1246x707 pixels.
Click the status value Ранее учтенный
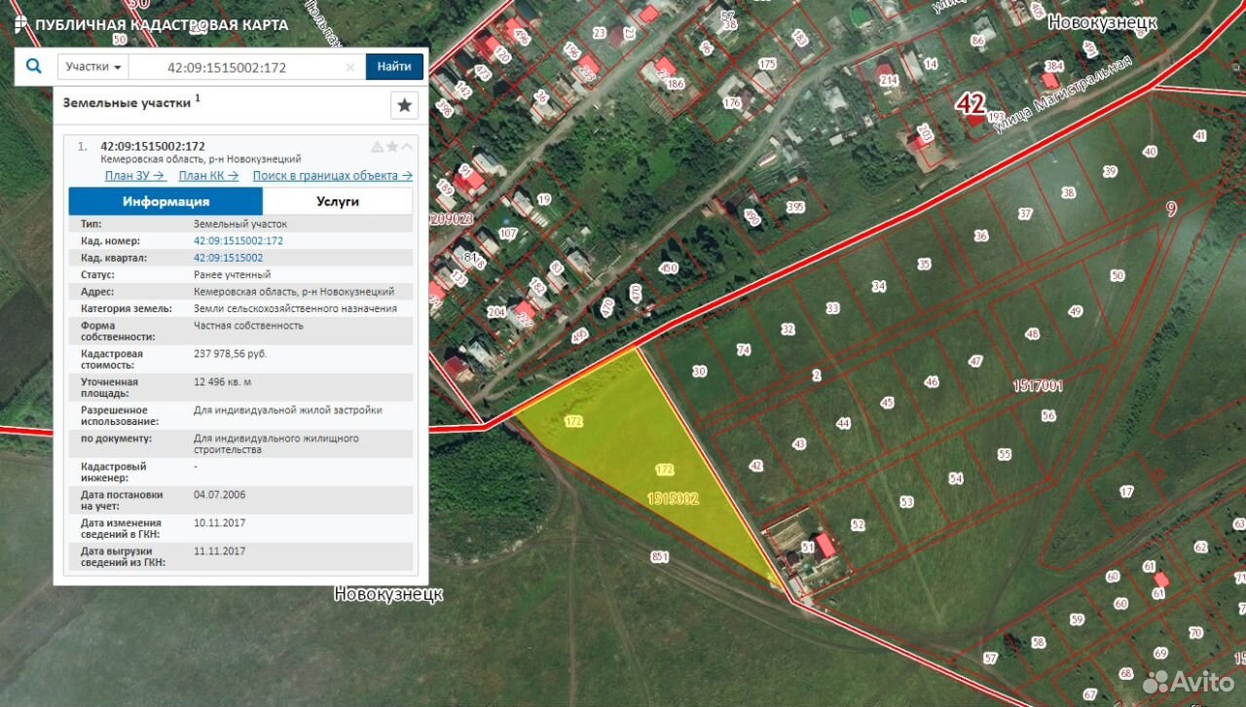pyautogui.click(x=232, y=274)
